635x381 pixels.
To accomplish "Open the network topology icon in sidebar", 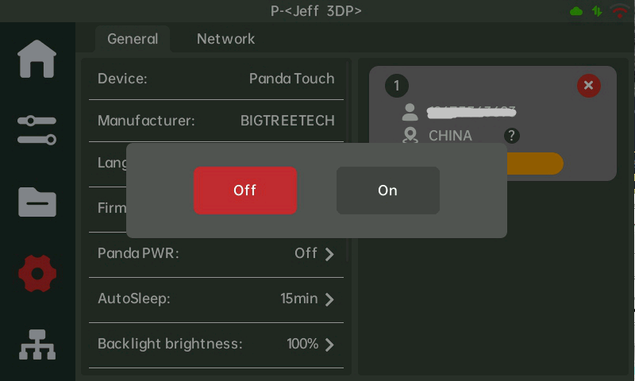I will pos(37,344).
